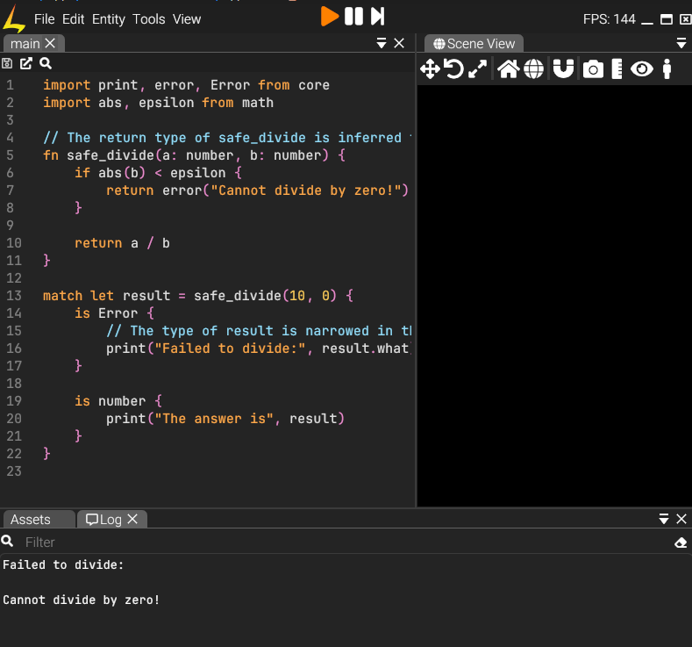This screenshot has width=692, height=647.
Task: Open the Edit menu
Action: click(74, 19)
